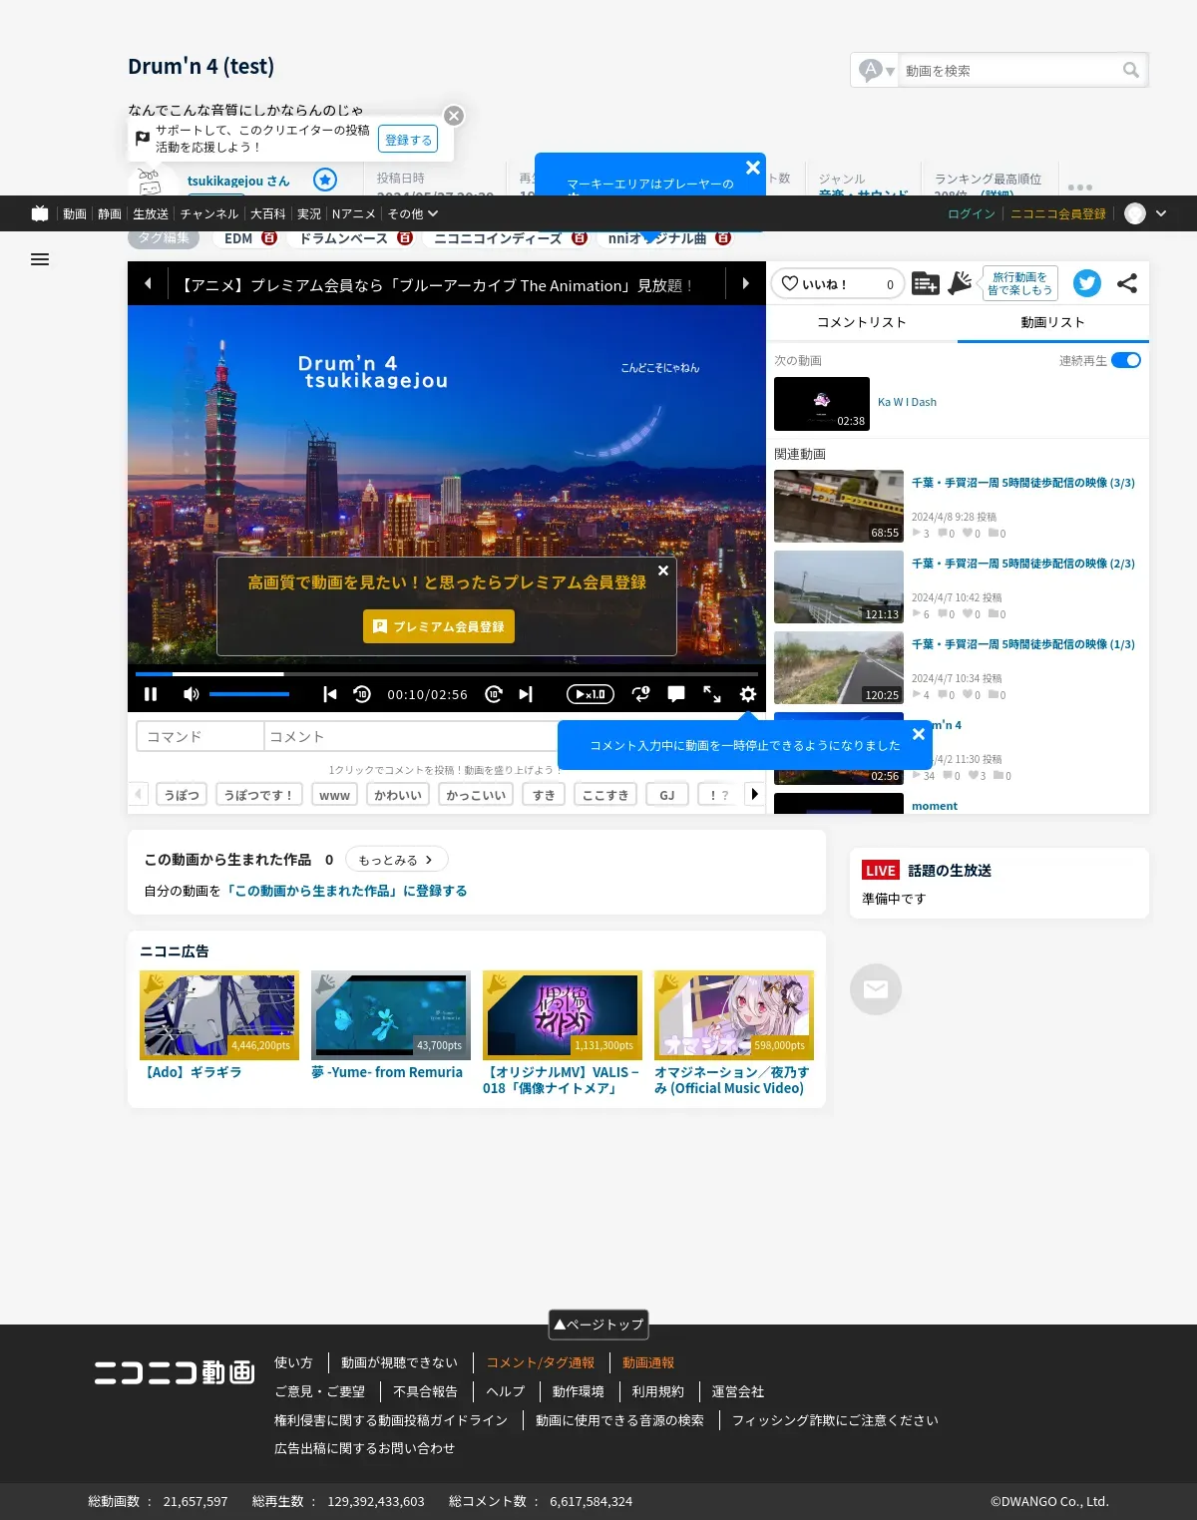
Task: Show next marquee announcement arrow
Action: (x=745, y=284)
